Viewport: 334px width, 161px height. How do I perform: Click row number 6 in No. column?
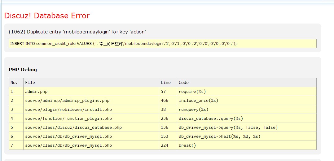coord(16,136)
